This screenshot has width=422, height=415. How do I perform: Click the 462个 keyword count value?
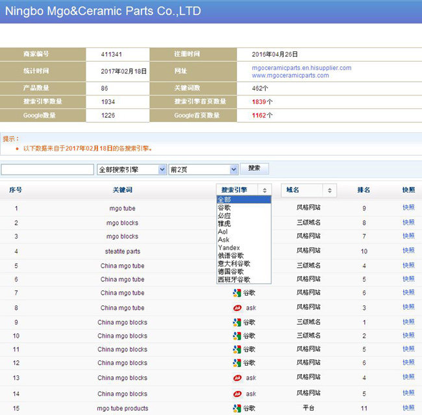[260, 88]
